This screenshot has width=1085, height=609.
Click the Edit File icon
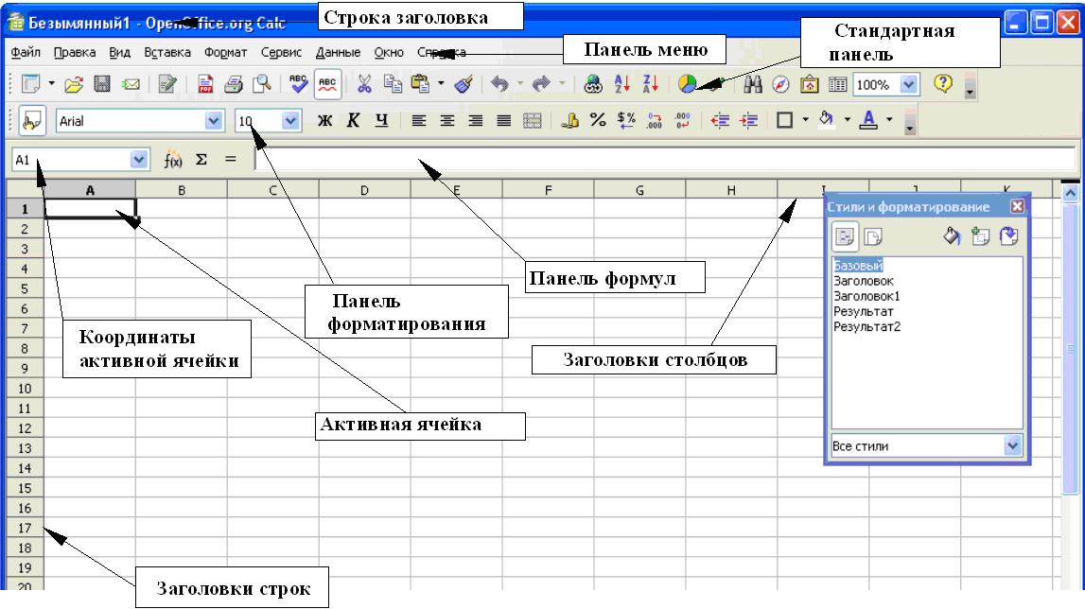pyautogui.click(x=167, y=84)
